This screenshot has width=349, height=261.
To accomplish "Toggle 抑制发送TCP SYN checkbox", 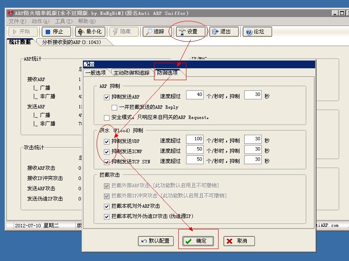I will 106,162.
